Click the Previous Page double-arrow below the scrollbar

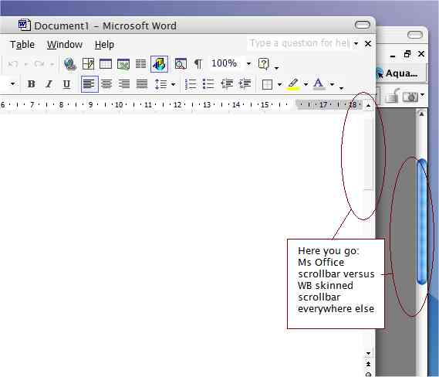click(x=369, y=364)
